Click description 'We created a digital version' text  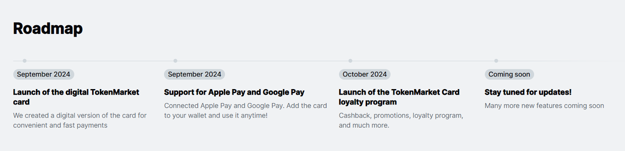(x=80, y=120)
